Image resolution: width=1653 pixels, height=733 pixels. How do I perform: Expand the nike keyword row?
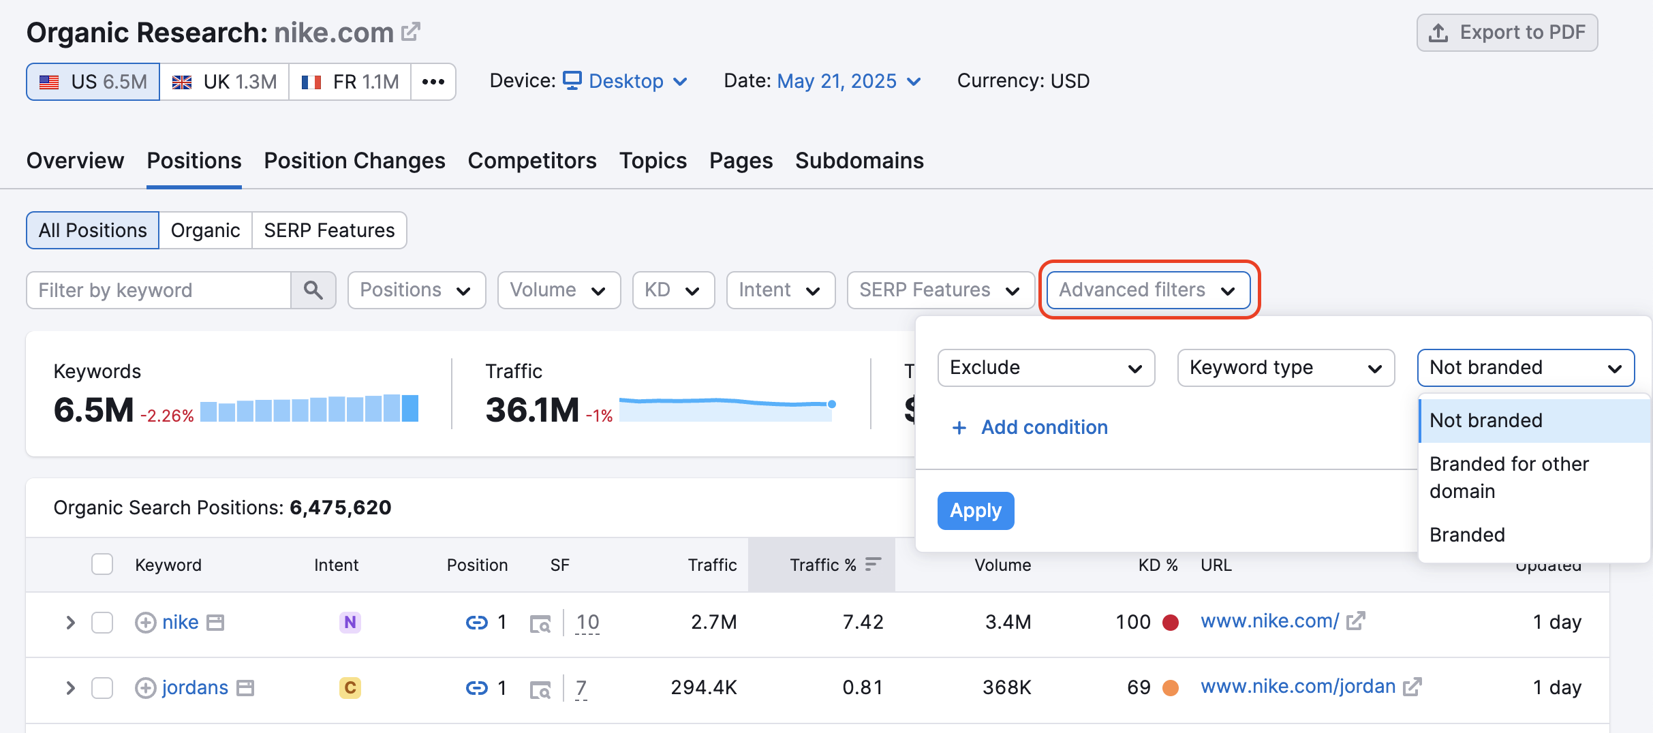(70, 622)
